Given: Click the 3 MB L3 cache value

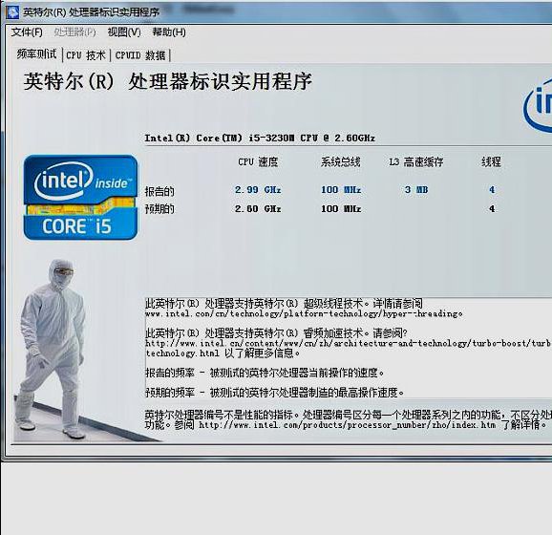Looking at the screenshot, I should click(416, 190).
